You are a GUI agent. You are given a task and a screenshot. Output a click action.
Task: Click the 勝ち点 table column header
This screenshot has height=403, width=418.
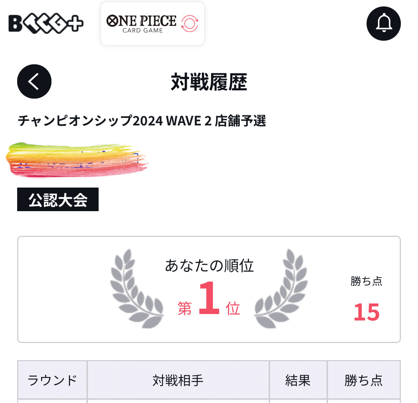(x=364, y=380)
